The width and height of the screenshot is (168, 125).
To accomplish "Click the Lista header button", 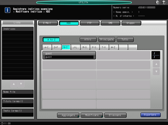I will [18, 23].
